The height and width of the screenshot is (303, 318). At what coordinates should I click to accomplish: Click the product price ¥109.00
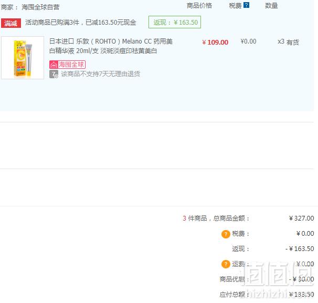[215, 42]
